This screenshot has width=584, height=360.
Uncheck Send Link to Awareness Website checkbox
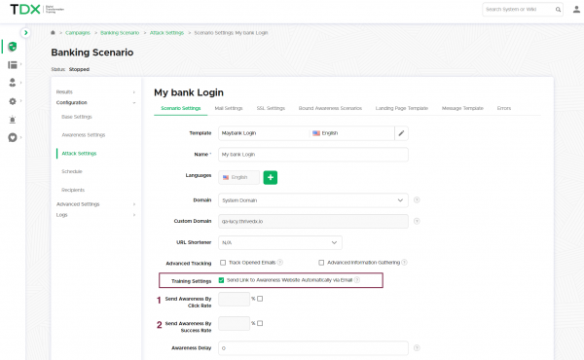pyautogui.click(x=221, y=280)
